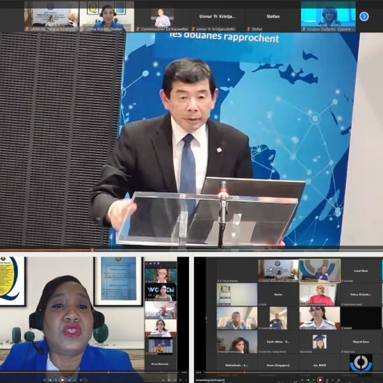Click the blue next-participants arrow in top strip
The width and height of the screenshot is (383, 383).
pyautogui.click(x=364, y=17)
